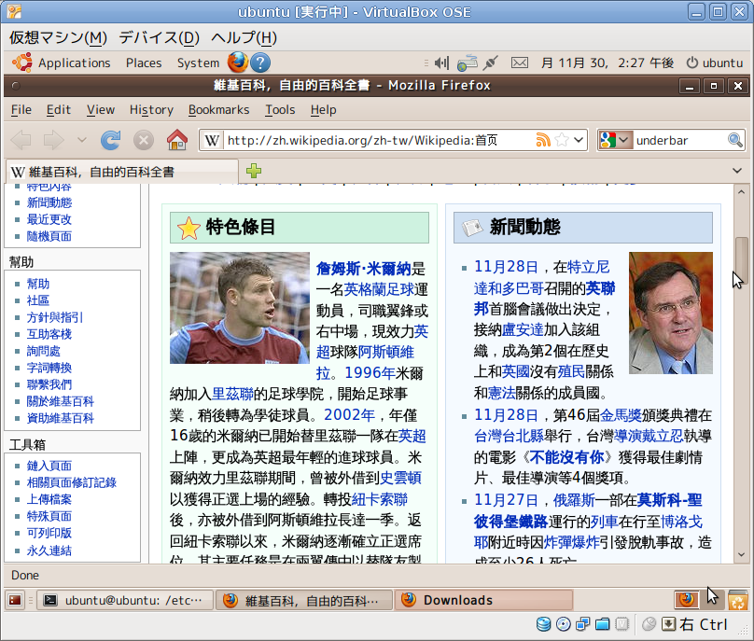Open new tab with green plus icon
754x641 pixels.
(x=253, y=172)
